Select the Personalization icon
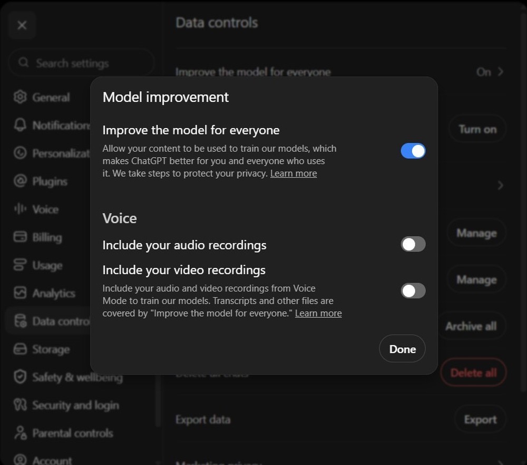The height and width of the screenshot is (465, 527). pos(20,153)
